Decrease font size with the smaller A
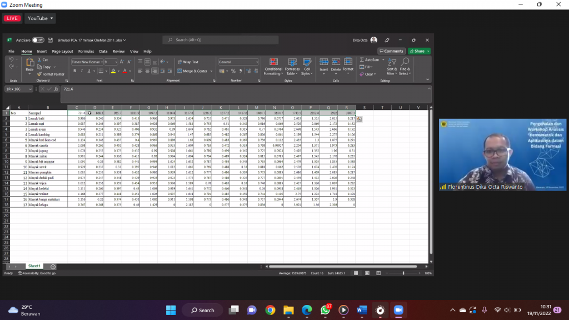The image size is (569, 320). pos(129,62)
